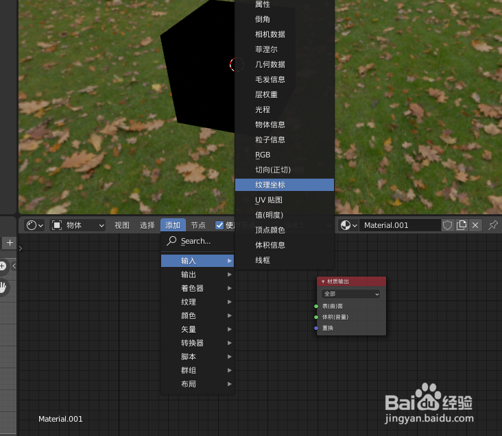Select the hand pan tool icon
Screen dimensions: 502x436
point(3,287)
